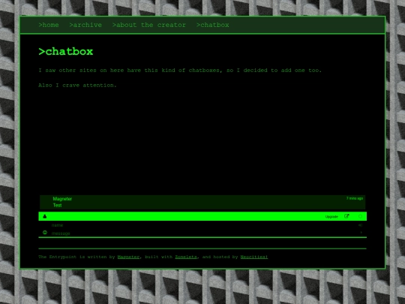The image size is (405, 304).
Task: Open the Neocities! footer link
Action: [x=254, y=257]
